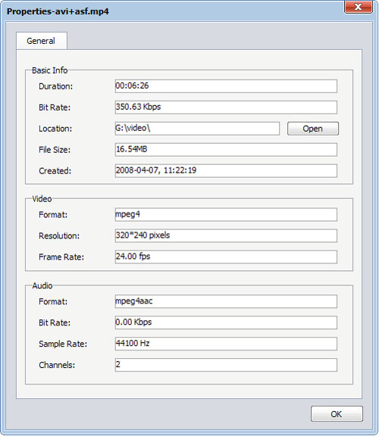The height and width of the screenshot is (436, 379).
Task: Focus the Location field G:\video\
Action: [x=197, y=129]
